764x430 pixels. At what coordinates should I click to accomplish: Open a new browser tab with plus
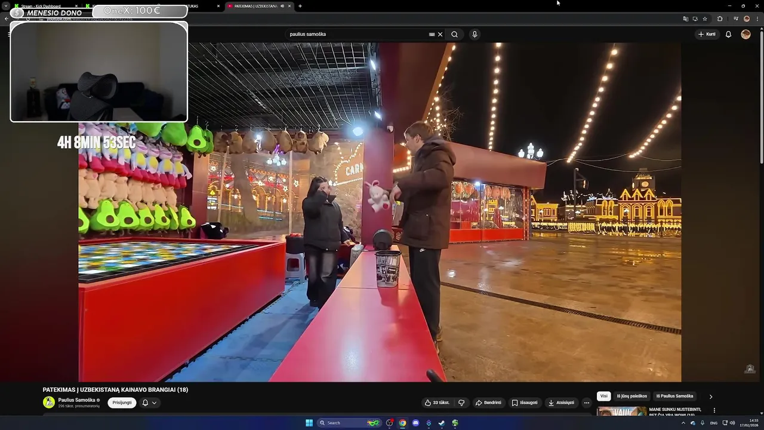(x=300, y=6)
